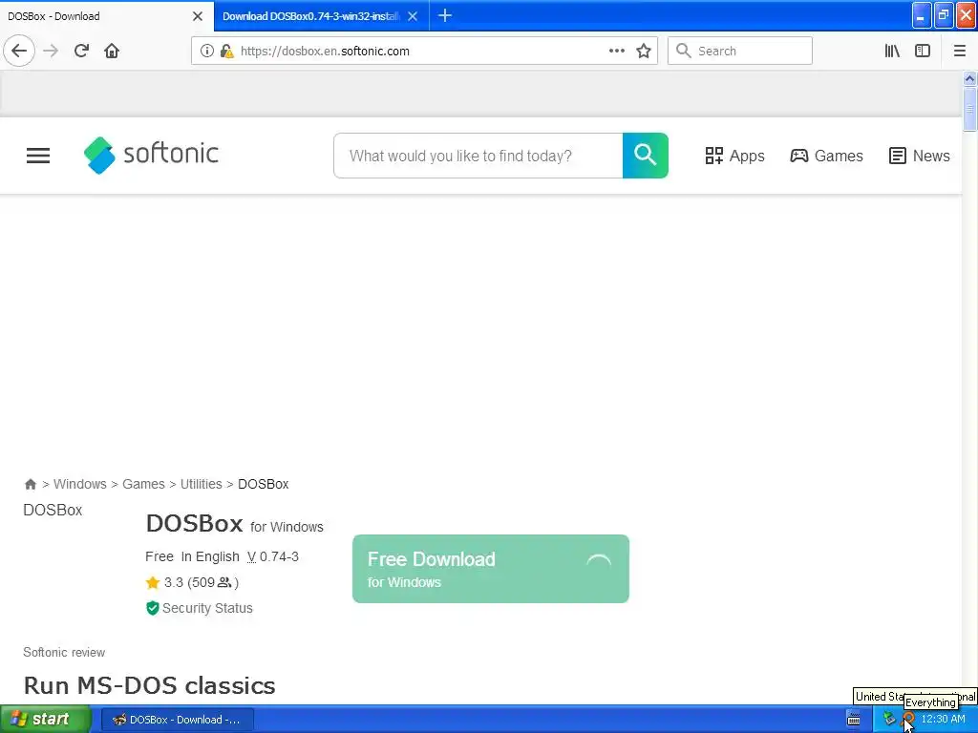
Task: Click version text V 0.74-3
Action: pyautogui.click(x=272, y=556)
